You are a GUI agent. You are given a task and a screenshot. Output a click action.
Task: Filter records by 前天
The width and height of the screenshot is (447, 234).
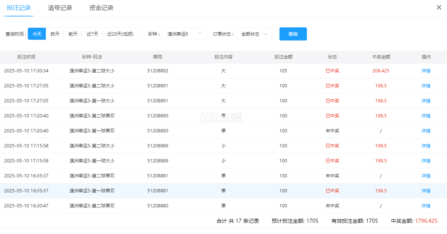click(x=73, y=34)
